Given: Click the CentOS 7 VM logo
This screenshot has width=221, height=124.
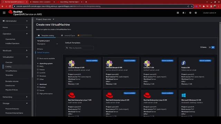Looking at the screenshot, I should pos(147,63).
